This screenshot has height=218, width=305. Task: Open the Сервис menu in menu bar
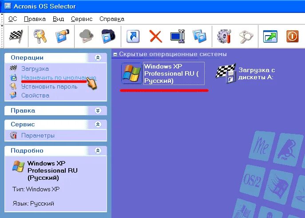(82, 19)
